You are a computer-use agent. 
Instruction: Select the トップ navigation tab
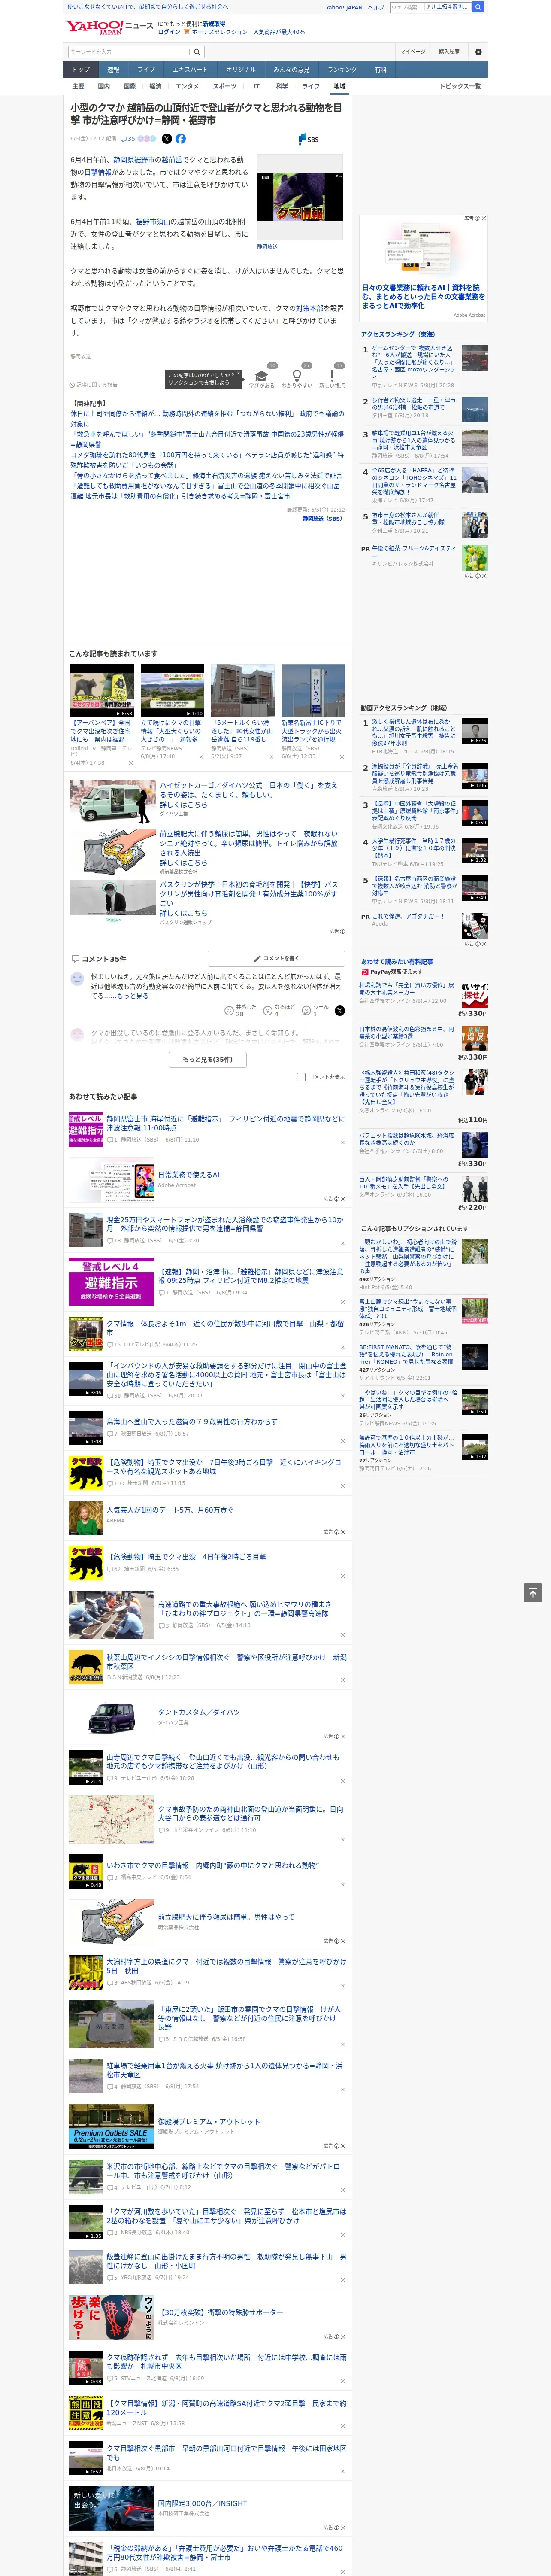coord(81,70)
